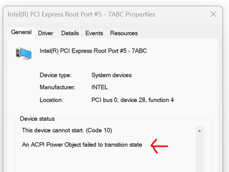Click the red arrow annotation
The width and height of the screenshot is (229, 172).
[x=159, y=146]
